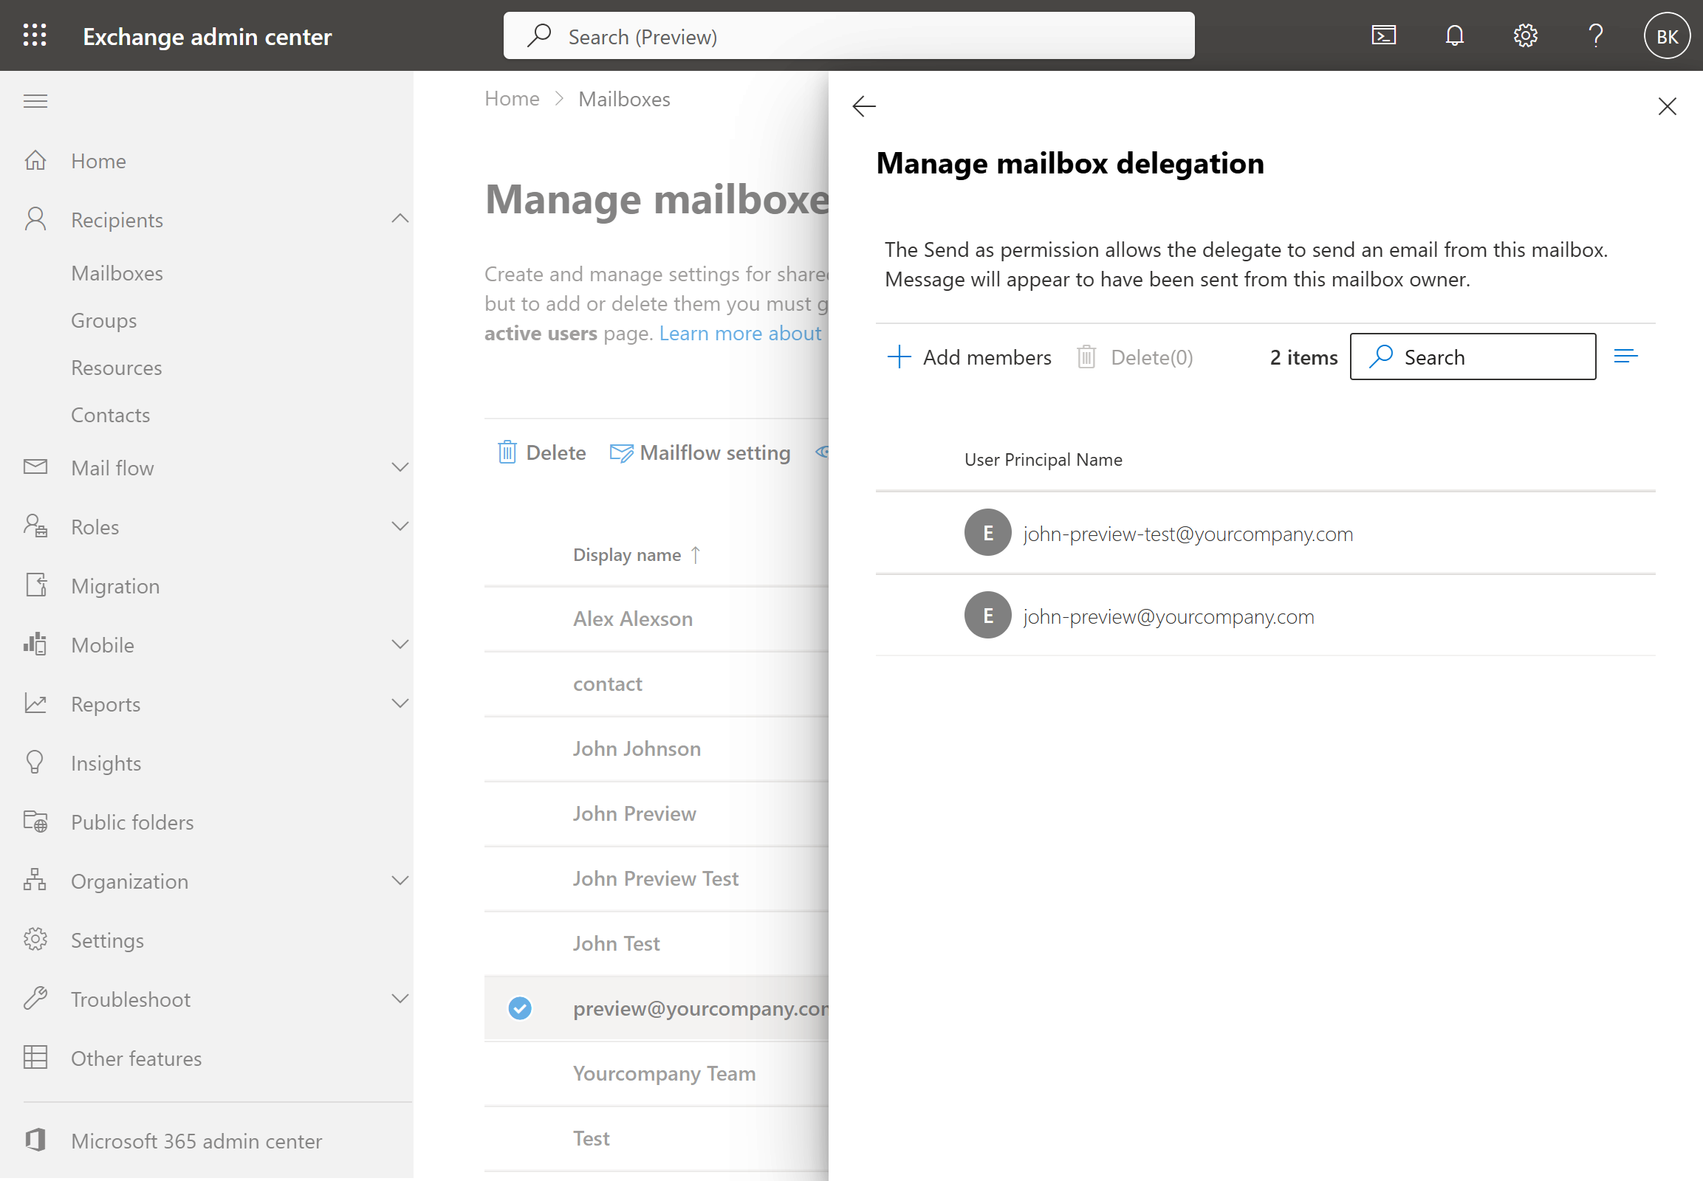Collapse the Recipients section chevron
The height and width of the screenshot is (1181, 1703).
click(x=400, y=218)
